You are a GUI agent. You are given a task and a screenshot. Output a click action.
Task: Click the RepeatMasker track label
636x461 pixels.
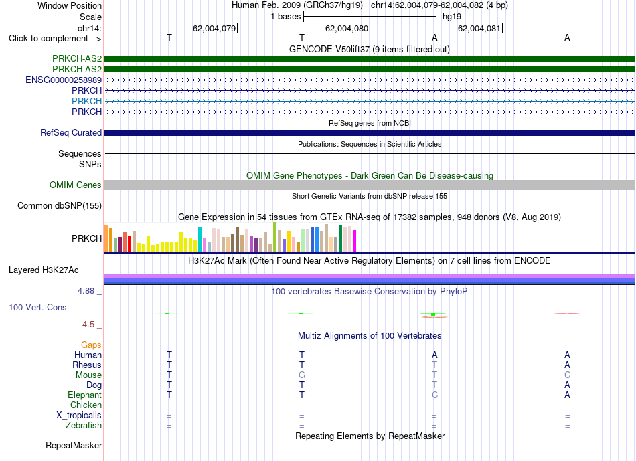[x=74, y=445]
